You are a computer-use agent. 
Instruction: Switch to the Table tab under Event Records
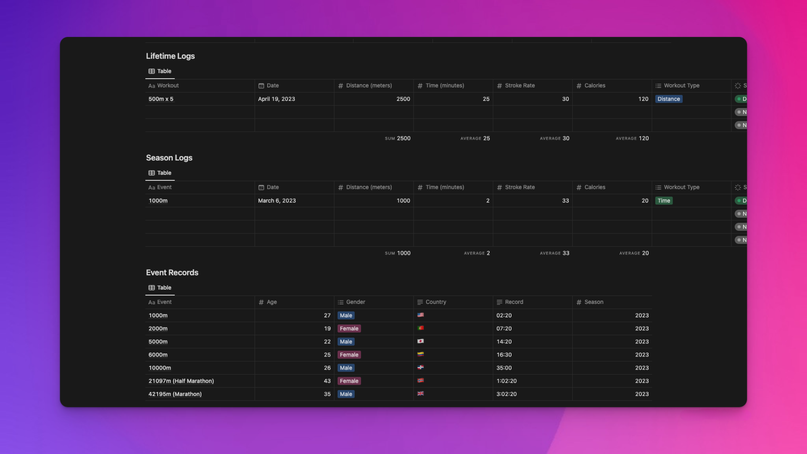tap(160, 288)
